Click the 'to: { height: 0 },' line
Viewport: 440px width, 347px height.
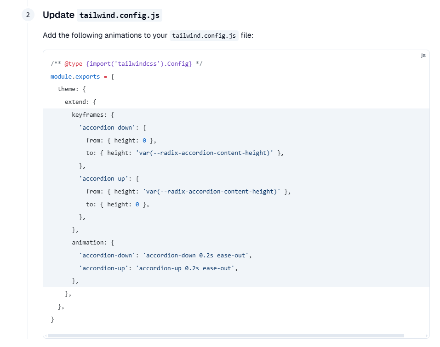[118, 204]
